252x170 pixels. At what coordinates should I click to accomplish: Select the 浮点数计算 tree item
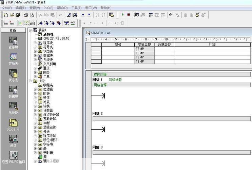point(51,115)
